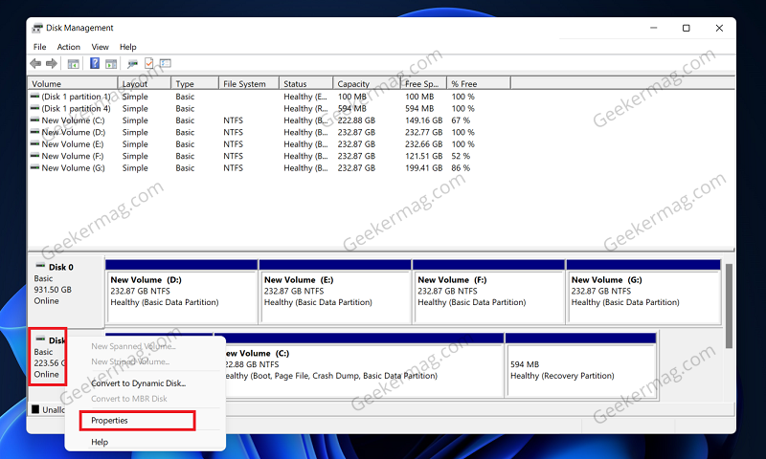
Task: Click the checkmark document toolbar icon
Action: [149, 63]
